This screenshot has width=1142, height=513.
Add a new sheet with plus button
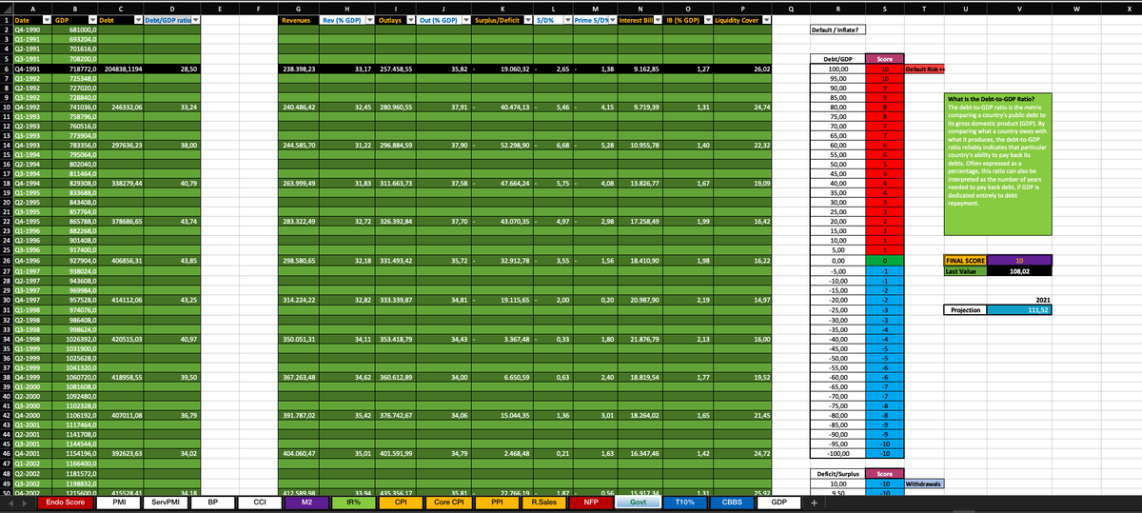coord(814,503)
